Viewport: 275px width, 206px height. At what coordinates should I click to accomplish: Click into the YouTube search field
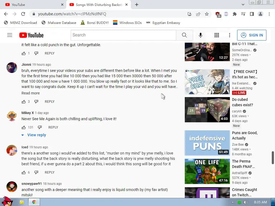[x=123, y=35]
